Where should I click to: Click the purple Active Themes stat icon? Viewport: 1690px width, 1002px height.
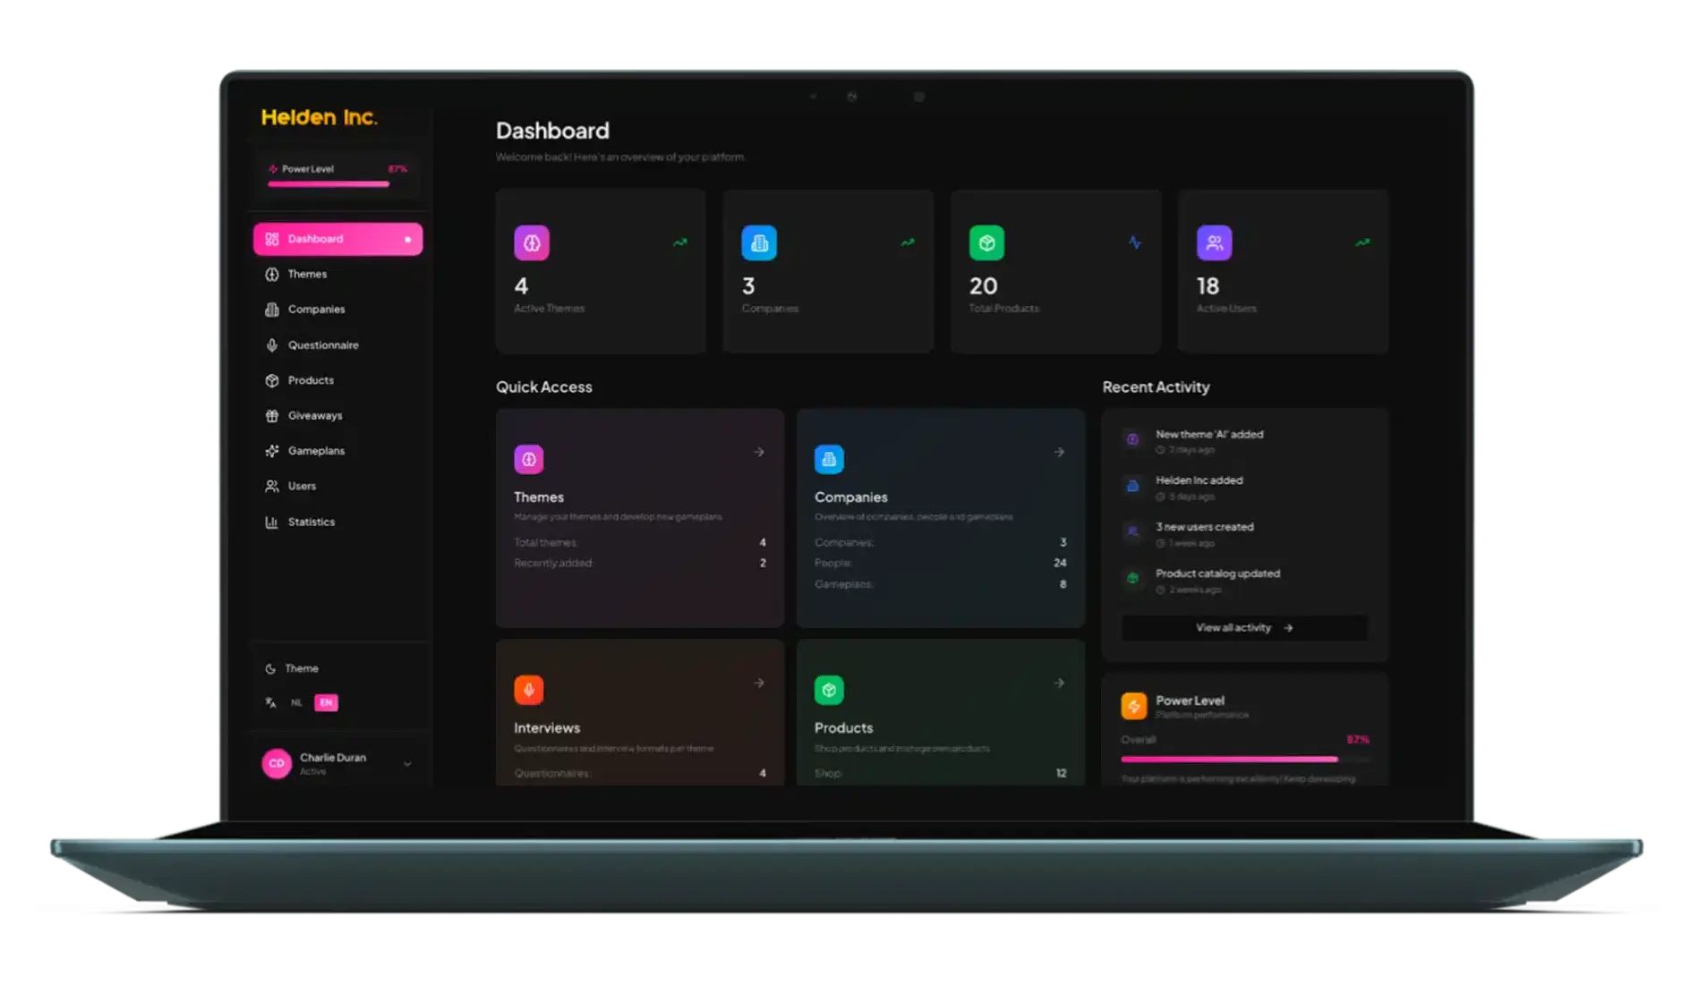tap(532, 243)
